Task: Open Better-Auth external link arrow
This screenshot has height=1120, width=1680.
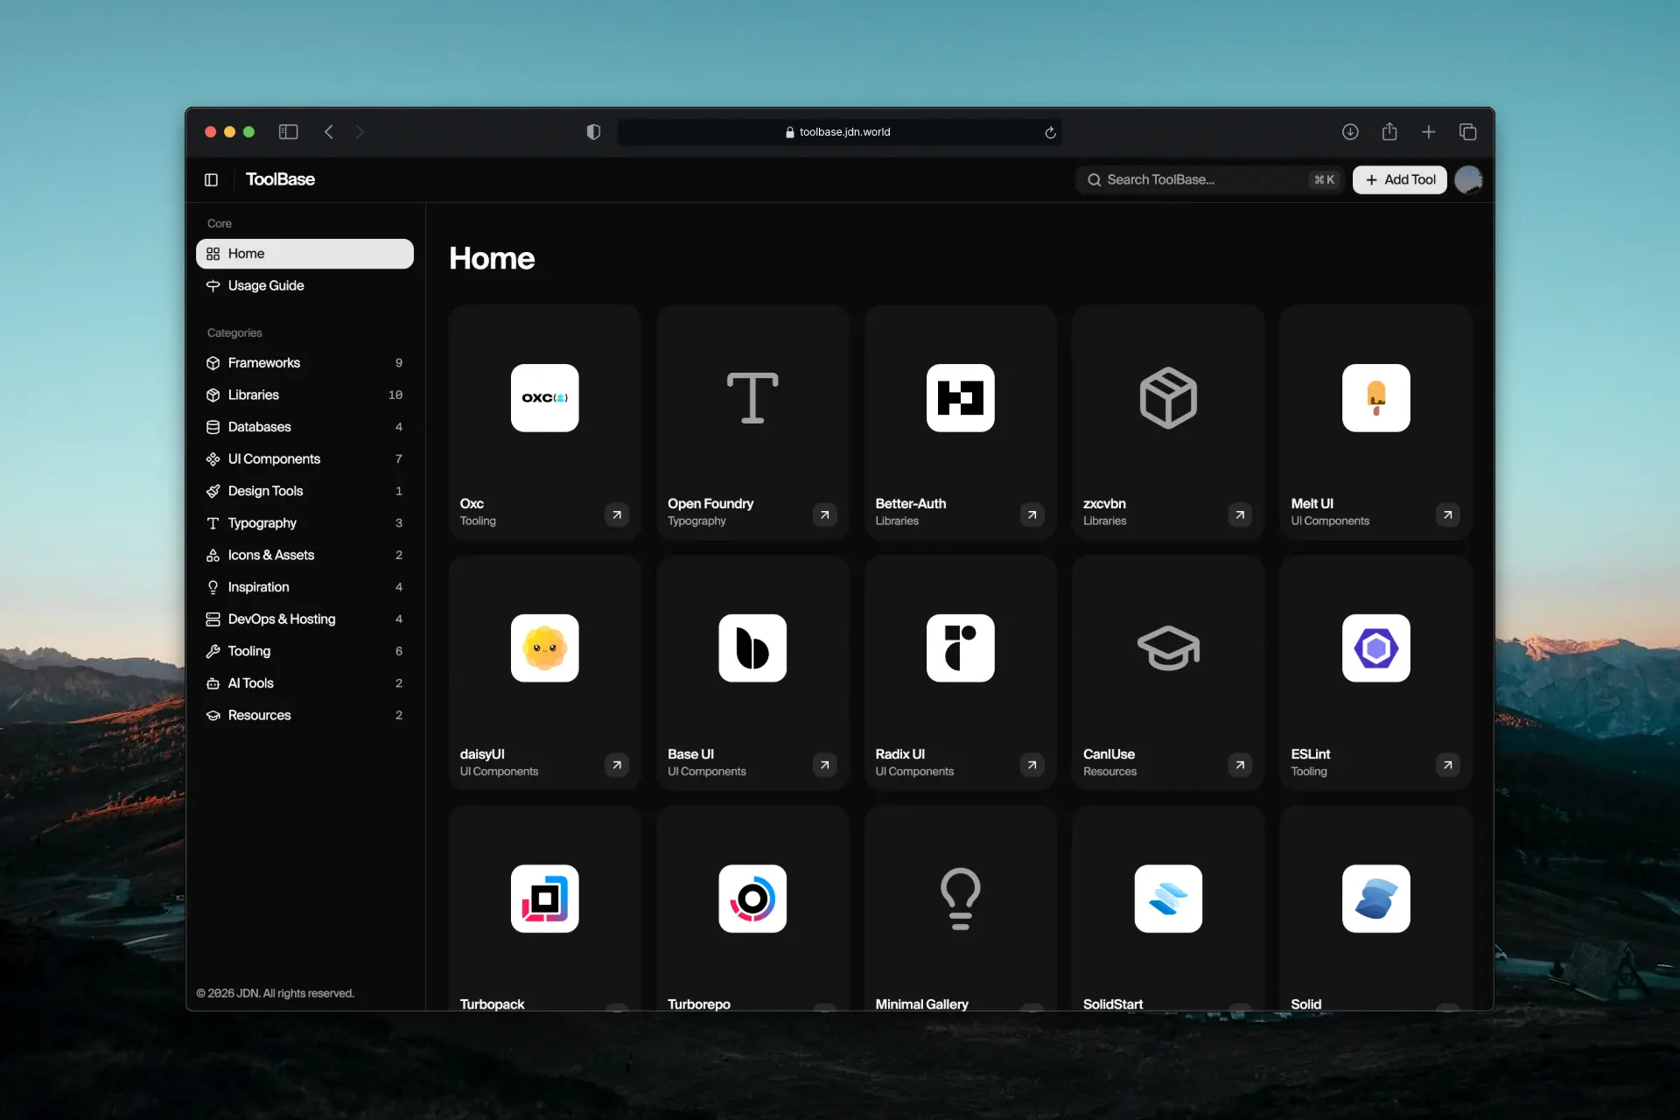Action: click(x=1032, y=514)
